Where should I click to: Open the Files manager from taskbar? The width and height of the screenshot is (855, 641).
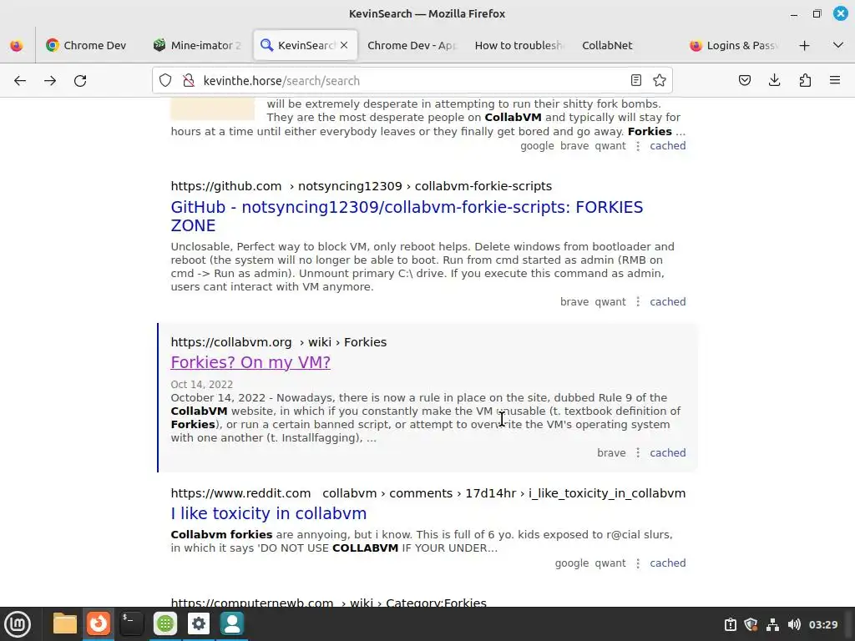65,623
